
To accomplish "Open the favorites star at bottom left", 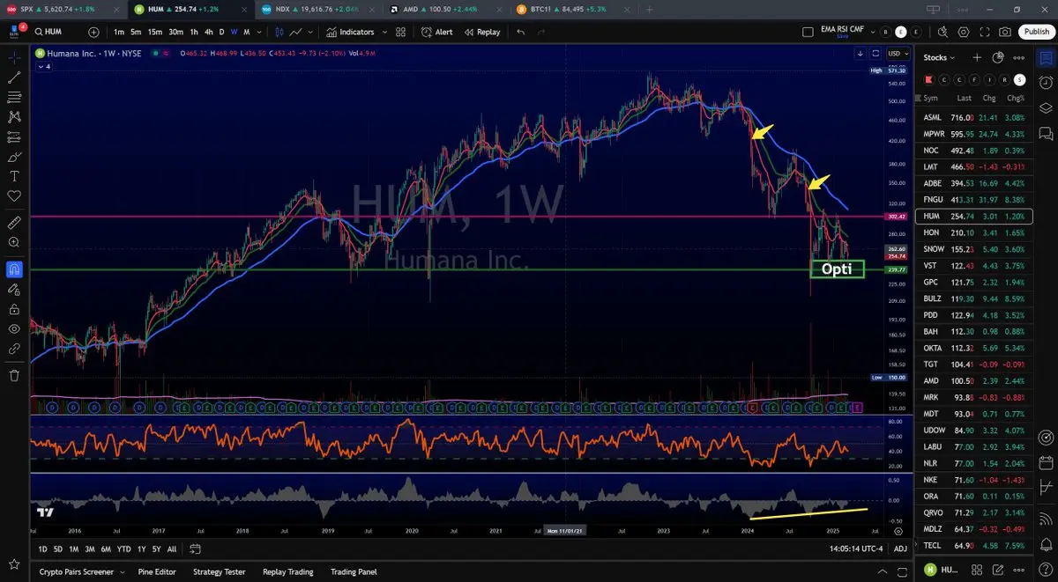I will [14, 564].
